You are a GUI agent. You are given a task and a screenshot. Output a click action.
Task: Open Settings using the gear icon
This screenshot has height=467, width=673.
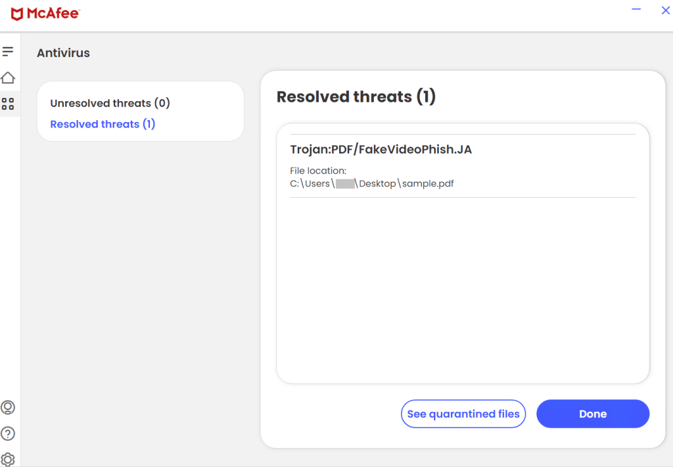9,458
